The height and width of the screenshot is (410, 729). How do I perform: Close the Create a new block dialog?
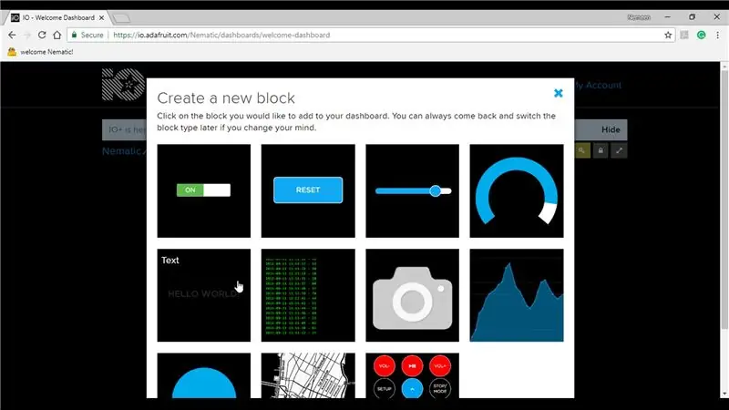(x=559, y=93)
